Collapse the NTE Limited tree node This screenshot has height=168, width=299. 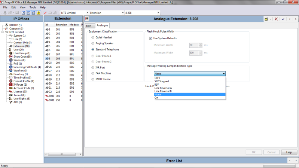[x=3, y=32]
